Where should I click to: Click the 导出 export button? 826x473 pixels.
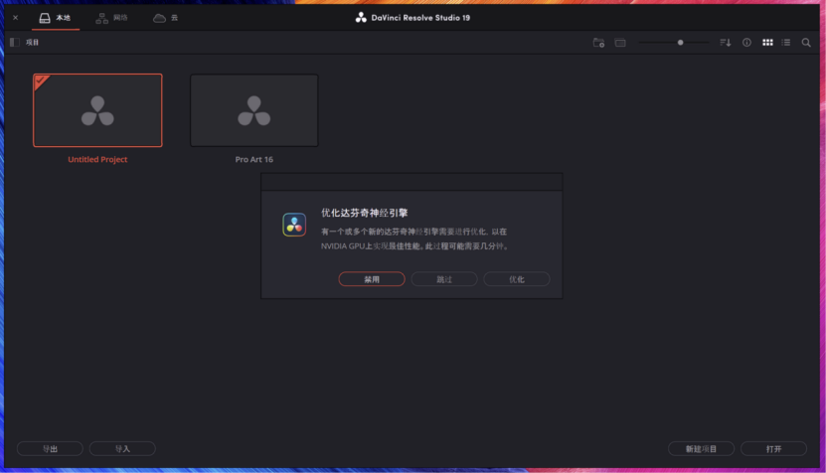50,449
